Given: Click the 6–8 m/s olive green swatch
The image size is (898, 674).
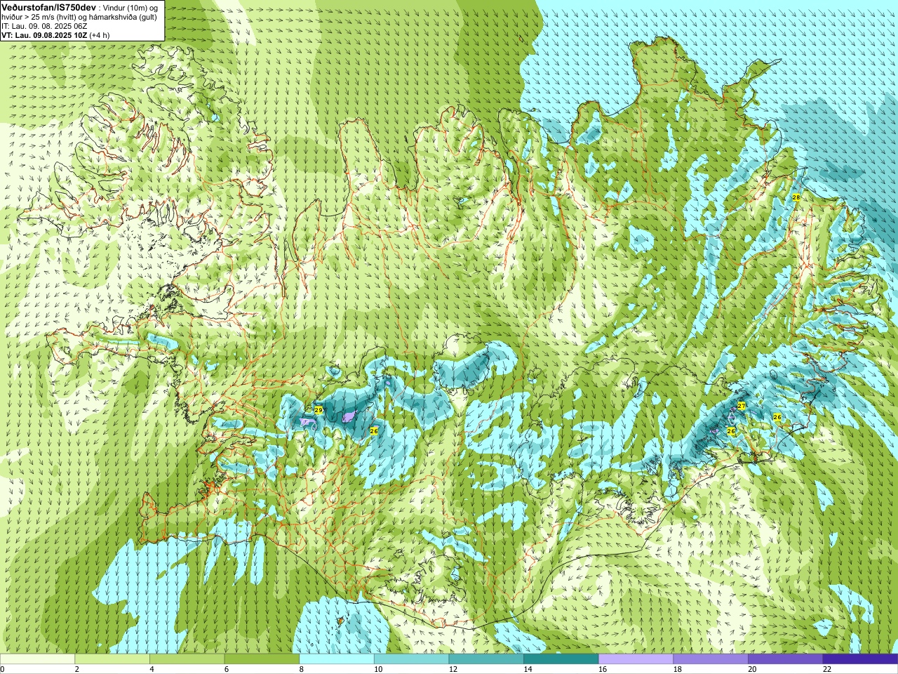Looking at the screenshot, I should [x=262, y=659].
